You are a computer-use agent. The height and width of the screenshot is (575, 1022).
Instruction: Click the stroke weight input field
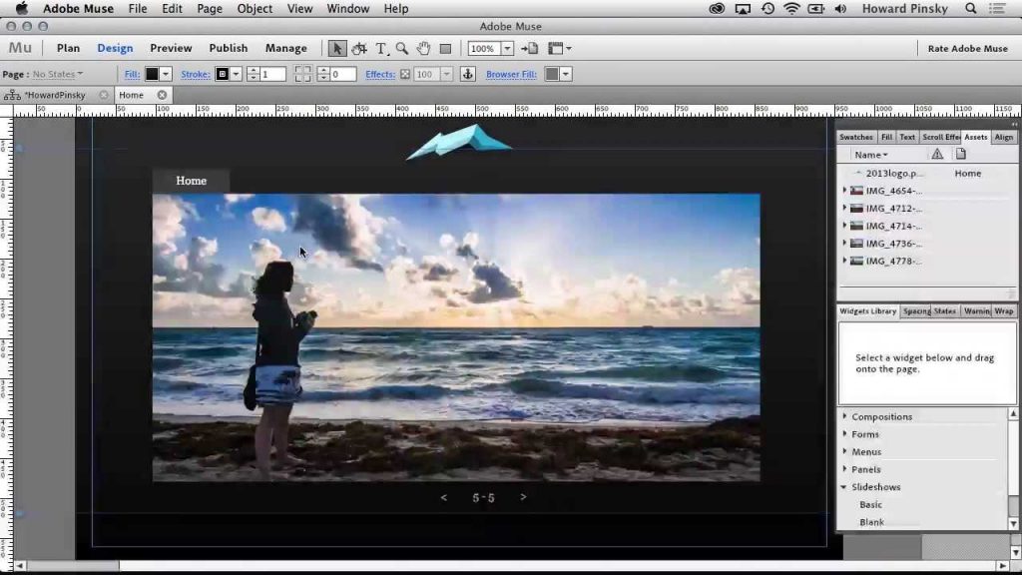tap(272, 74)
